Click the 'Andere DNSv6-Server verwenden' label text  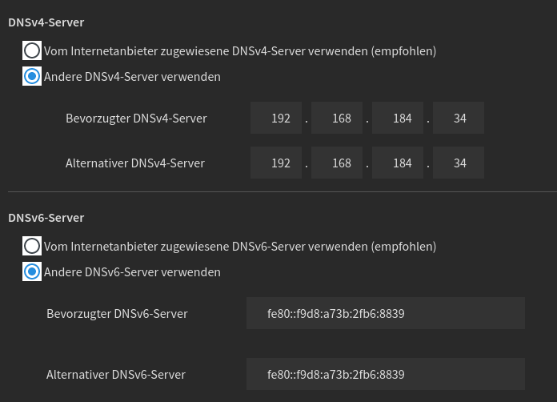132,272
